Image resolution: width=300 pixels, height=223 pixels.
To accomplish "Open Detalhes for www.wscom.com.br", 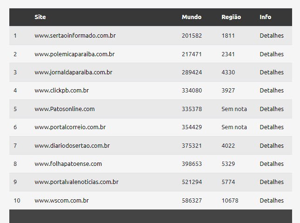I will tap(272, 200).
